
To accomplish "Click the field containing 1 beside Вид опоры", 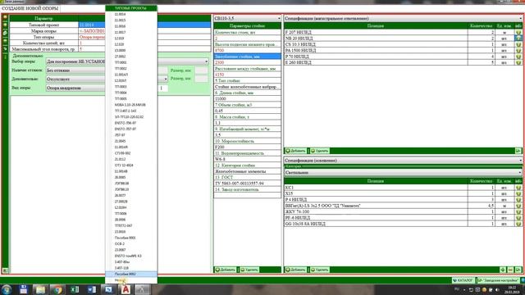I will (x=162, y=88).
